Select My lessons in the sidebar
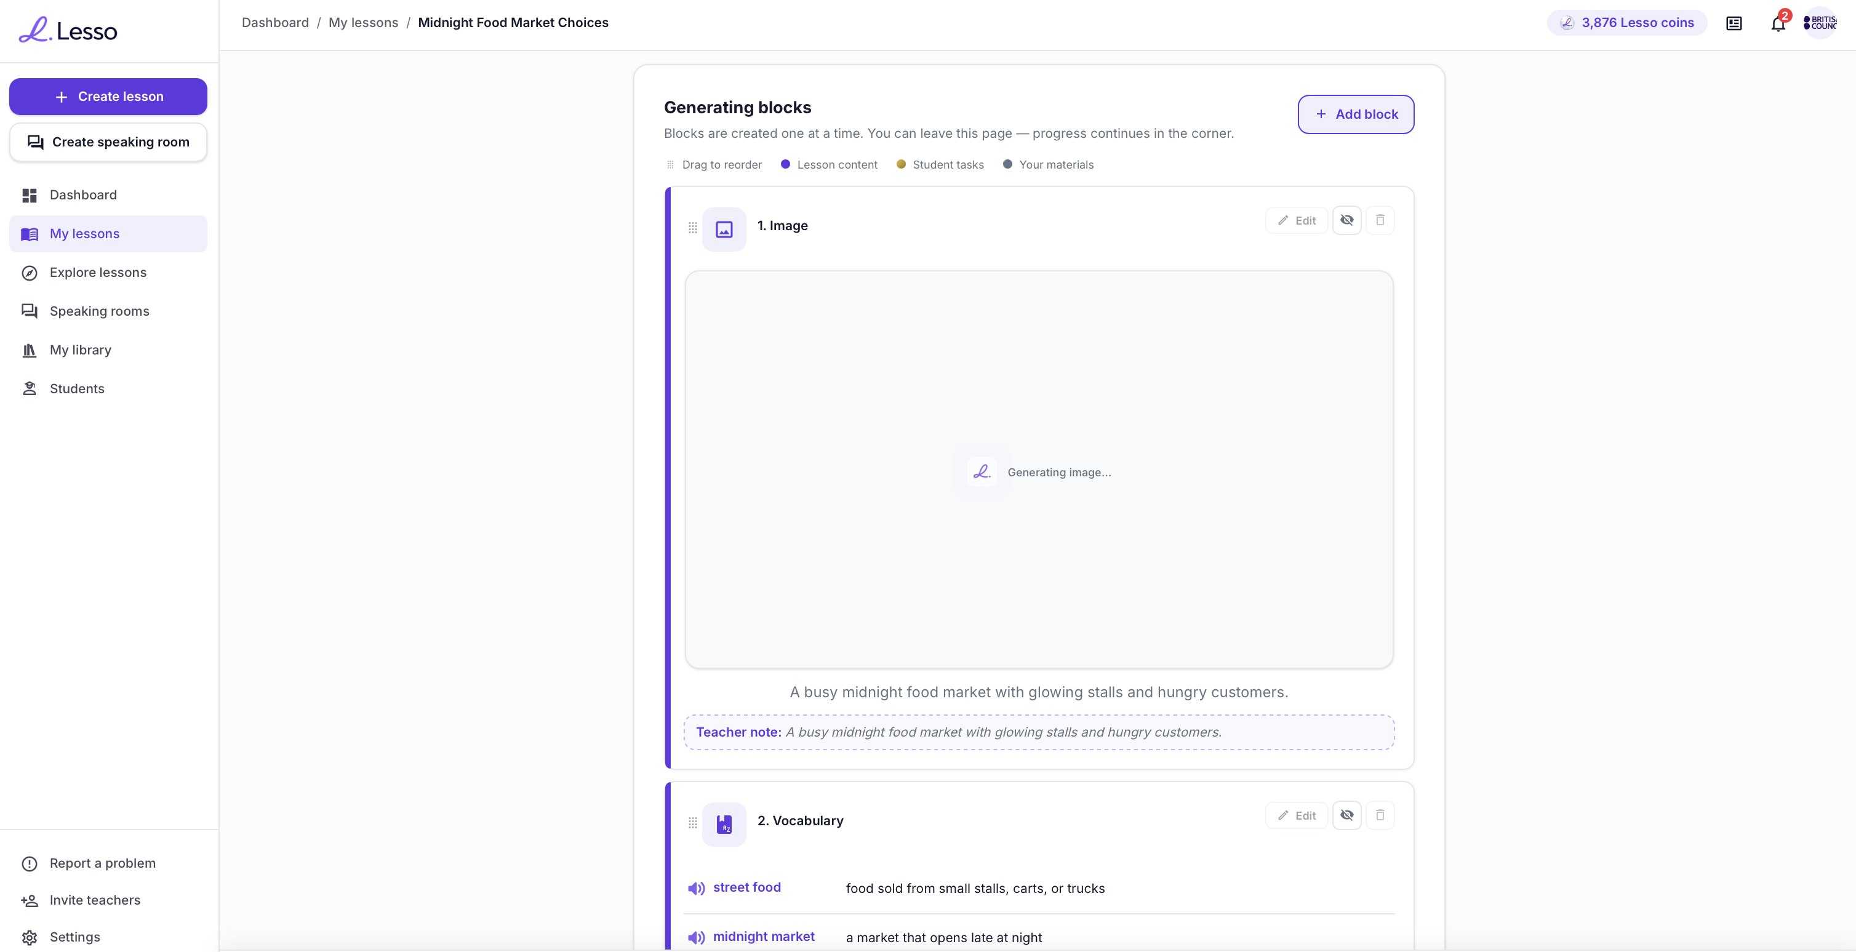This screenshot has width=1856, height=952. [108, 233]
